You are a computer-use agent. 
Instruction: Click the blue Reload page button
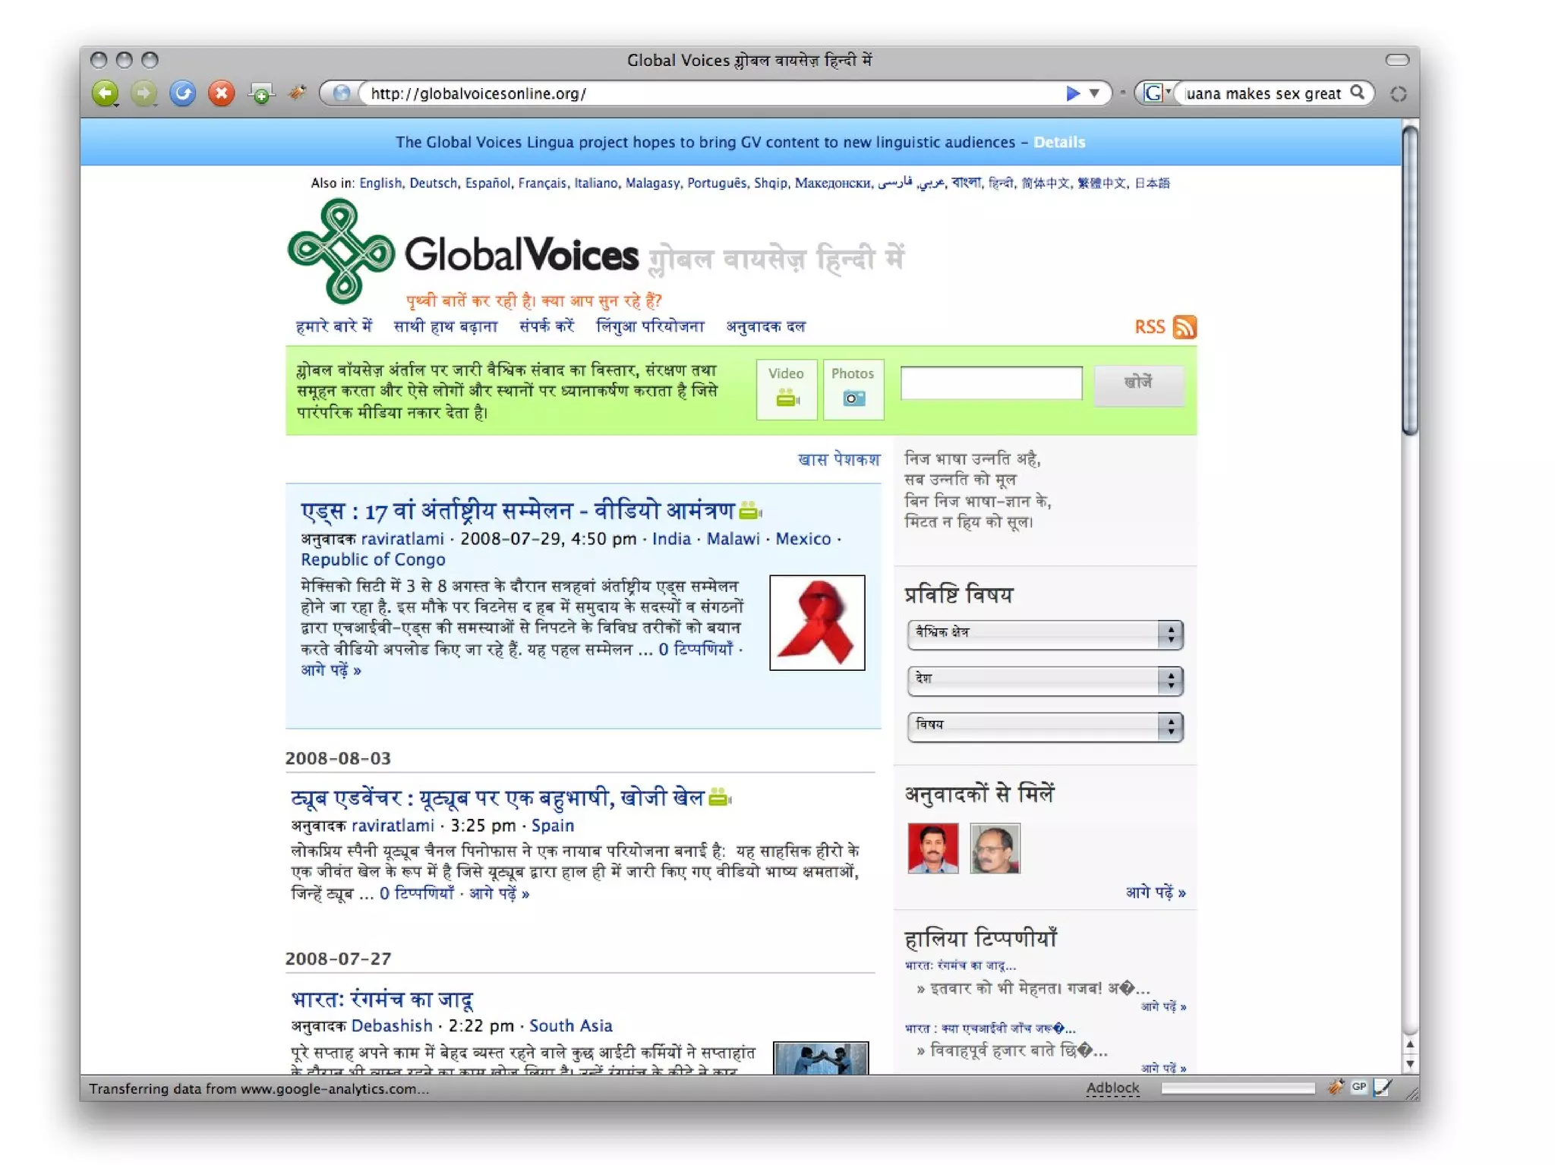[x=182, y=93]
